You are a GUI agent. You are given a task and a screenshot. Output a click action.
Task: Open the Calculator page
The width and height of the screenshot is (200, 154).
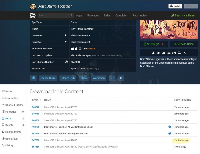point(122,16)
